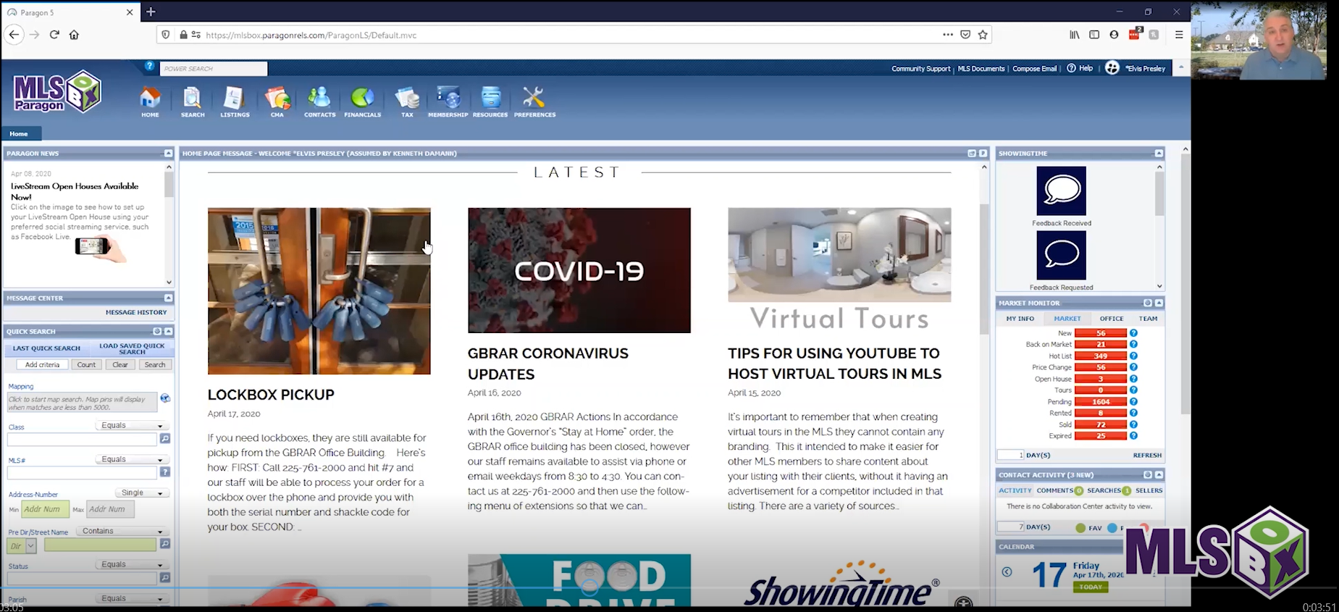Collapse the Paragon News panel

click(x=168, y=154)
